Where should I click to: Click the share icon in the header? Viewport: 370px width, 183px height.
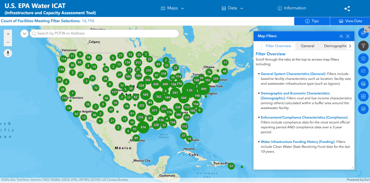[x=347, y=9]
